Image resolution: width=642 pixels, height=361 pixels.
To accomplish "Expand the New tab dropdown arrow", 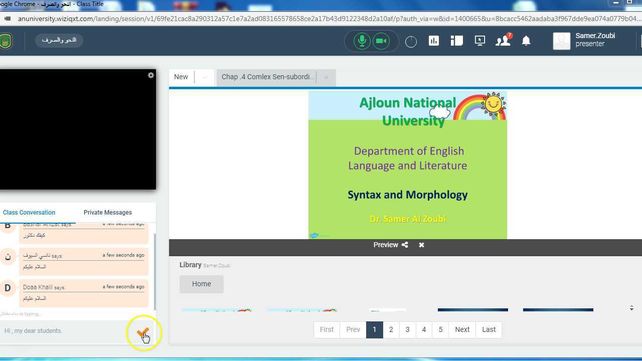I will click(x=204, y=77).
